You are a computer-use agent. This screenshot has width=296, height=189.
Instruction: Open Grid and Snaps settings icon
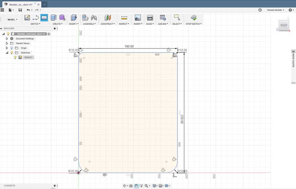(160, 186)
